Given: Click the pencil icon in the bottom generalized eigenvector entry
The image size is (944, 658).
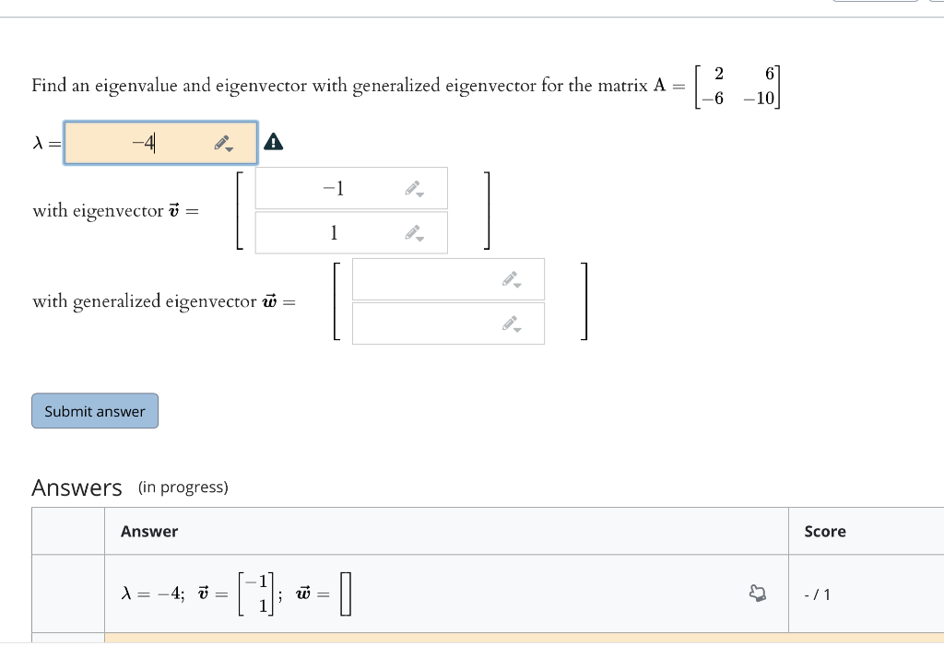Looking at the screenshot, I should pos(508,322).
